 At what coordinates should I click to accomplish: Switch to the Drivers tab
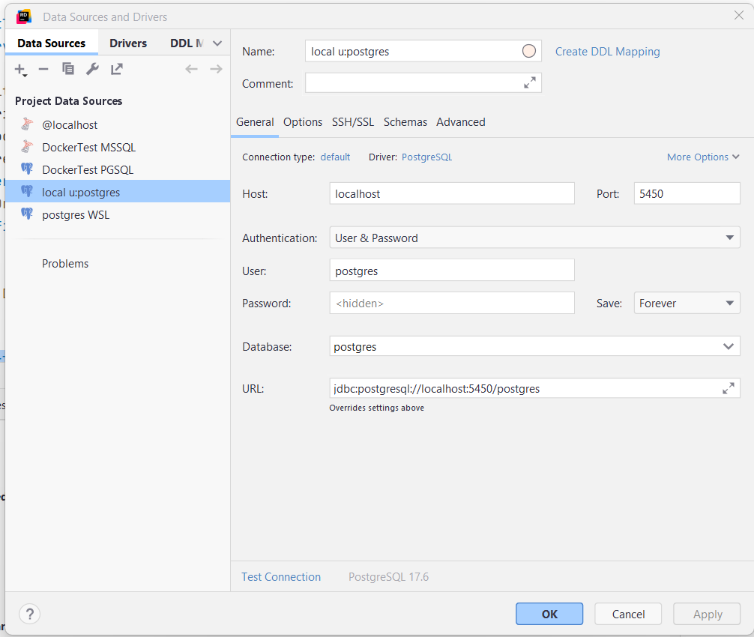click(128, 43)
